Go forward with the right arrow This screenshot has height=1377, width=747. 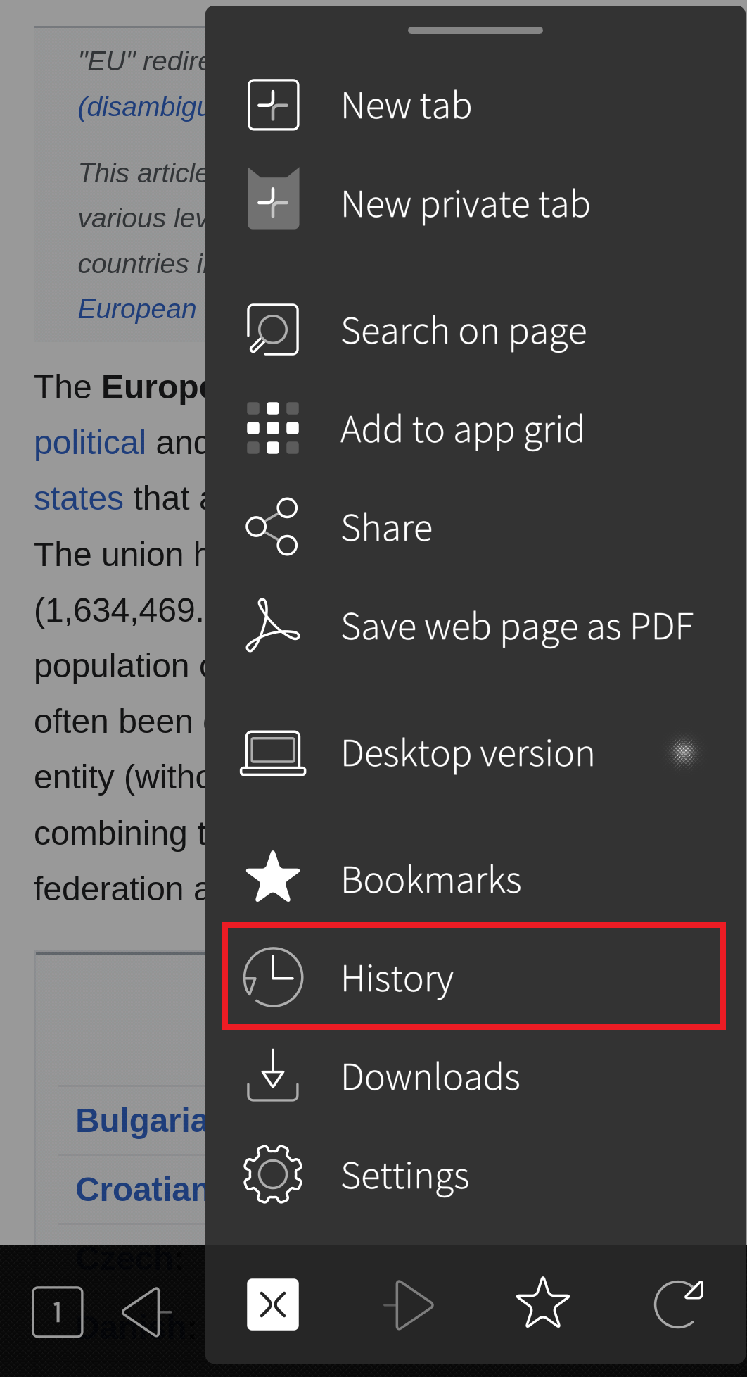tap(409, 1304)
